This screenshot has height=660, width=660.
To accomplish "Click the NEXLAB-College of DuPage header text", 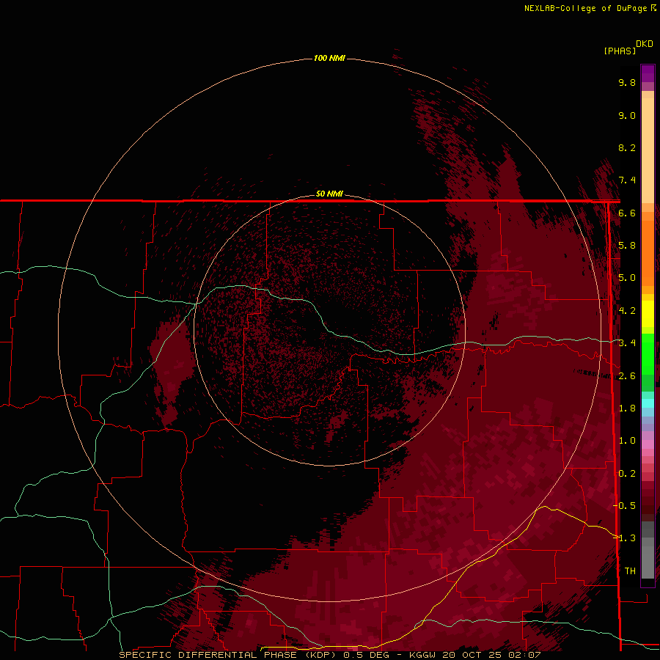I will coord(585,8).
